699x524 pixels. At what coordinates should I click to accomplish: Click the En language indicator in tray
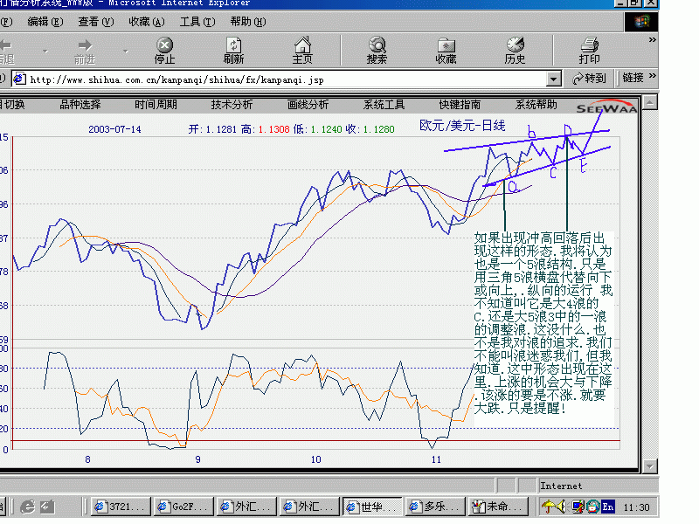(x=607, y=507)
